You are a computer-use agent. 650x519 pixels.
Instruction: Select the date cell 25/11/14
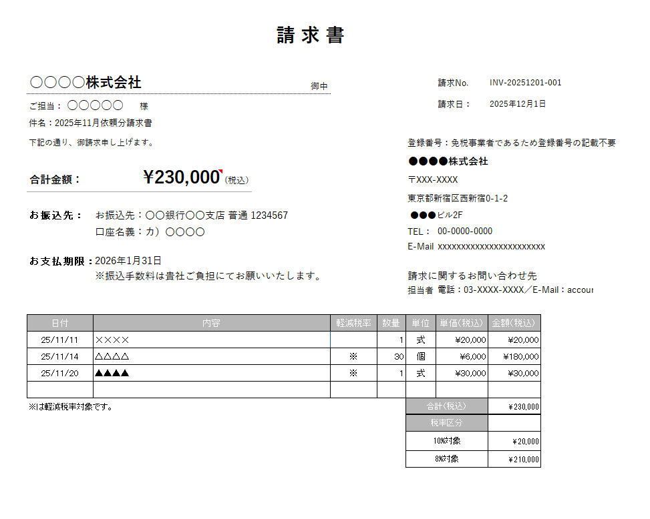59,357
